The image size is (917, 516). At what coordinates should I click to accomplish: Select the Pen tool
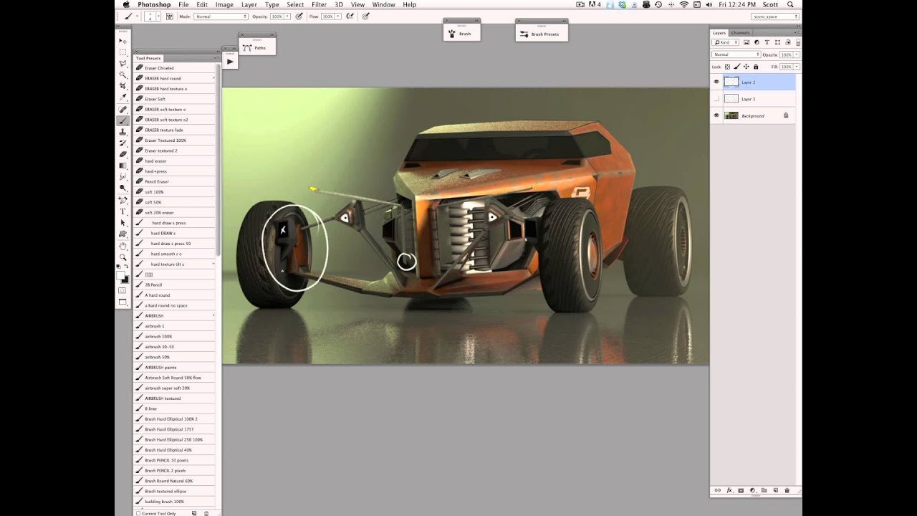click(x=123, y=200)
